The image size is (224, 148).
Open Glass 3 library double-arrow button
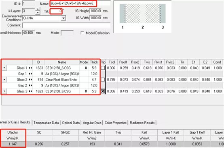point(30,91)
